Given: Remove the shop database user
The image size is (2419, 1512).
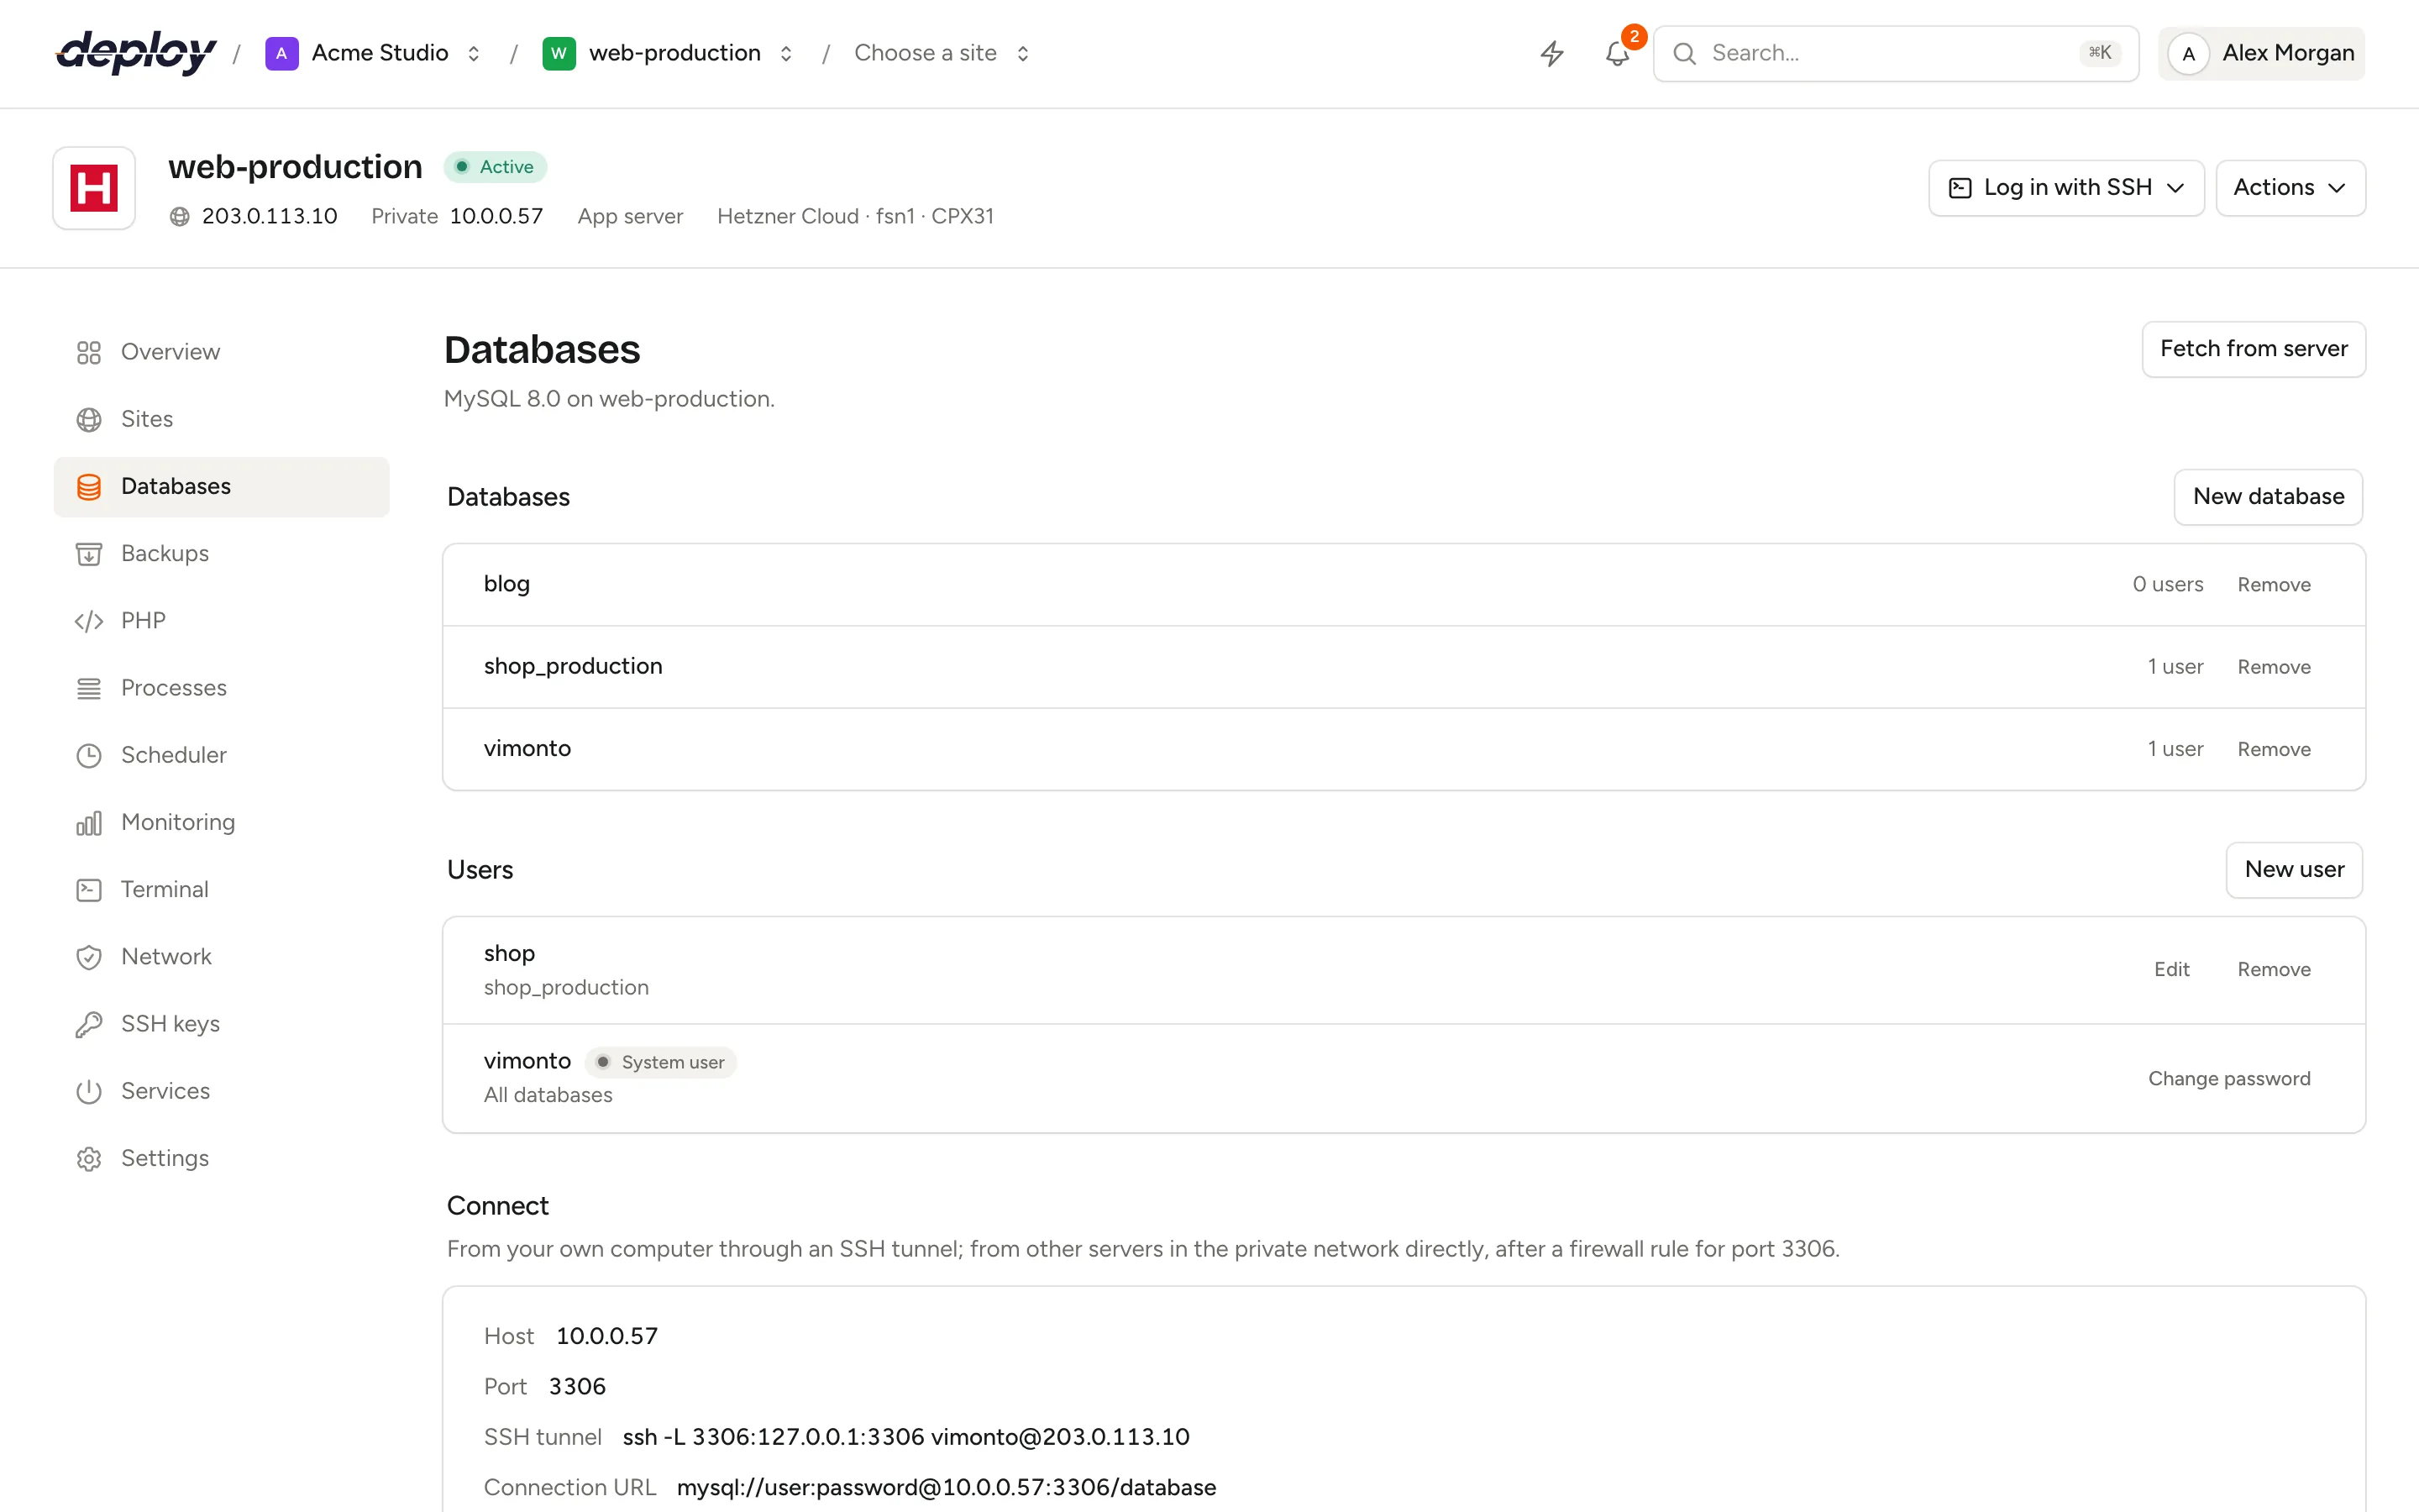Looking at the screenshot, I should [2273, 970].
